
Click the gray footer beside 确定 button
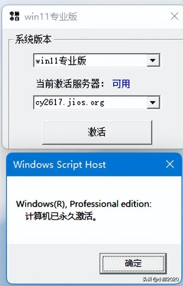pyautogui.click(x=53, y=263)
